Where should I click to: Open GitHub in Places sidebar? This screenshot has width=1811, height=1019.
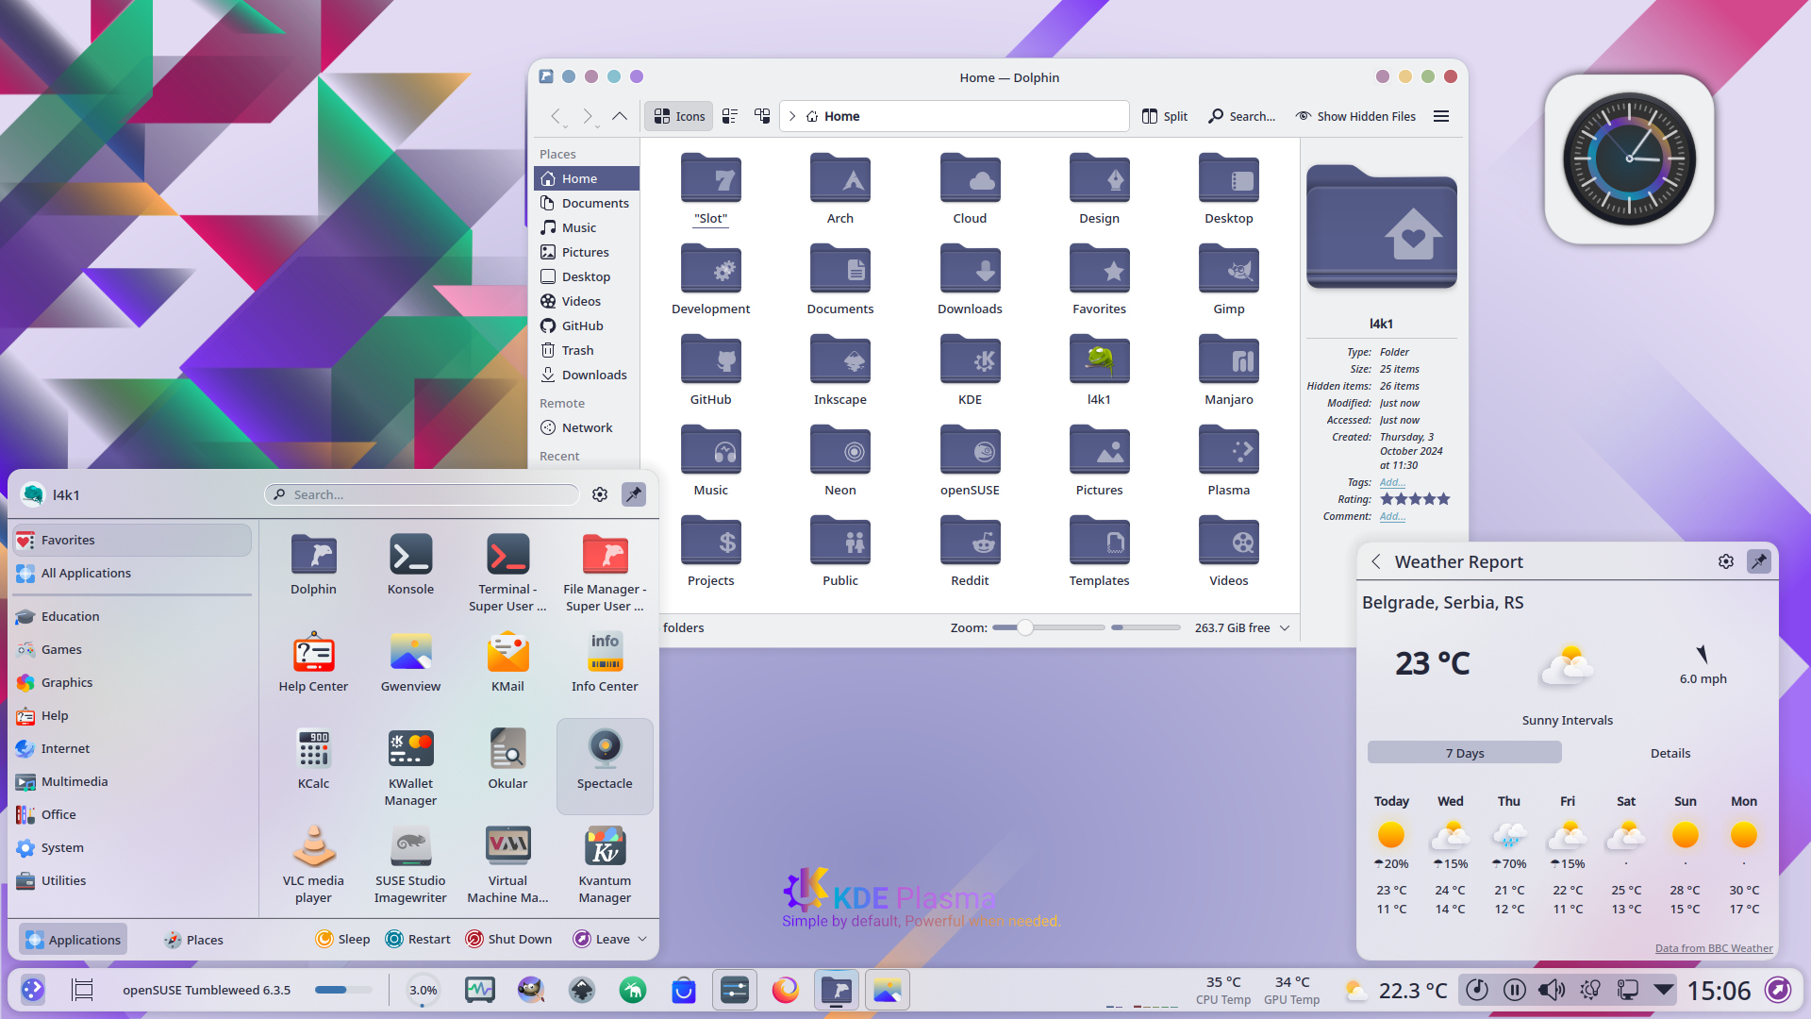coord(586,326)
